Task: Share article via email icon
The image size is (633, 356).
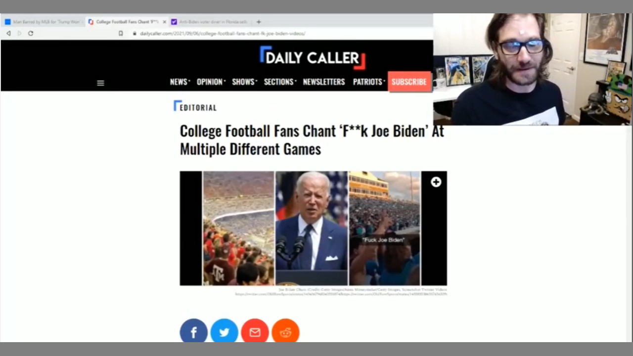Action: coord(255,332)
